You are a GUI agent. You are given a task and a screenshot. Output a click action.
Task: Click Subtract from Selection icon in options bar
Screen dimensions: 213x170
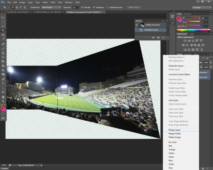[21, 7]
